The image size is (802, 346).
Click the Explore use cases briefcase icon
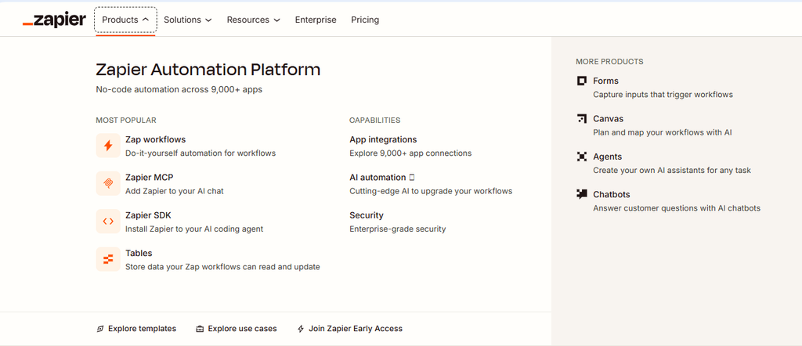[200, 329]
